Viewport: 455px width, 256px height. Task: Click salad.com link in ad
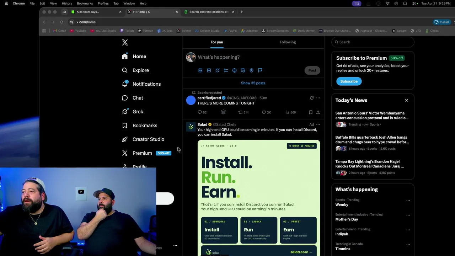[x=301, y=252]
